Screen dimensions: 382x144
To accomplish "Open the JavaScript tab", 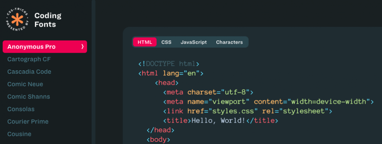I will tap(194, 42).
